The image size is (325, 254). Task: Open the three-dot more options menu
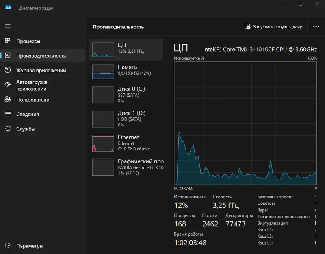(x=316, y=27)
